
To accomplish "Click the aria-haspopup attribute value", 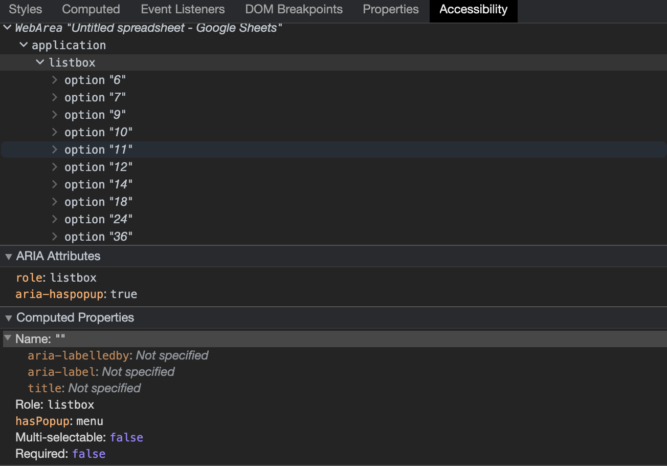I will [124, 294].
